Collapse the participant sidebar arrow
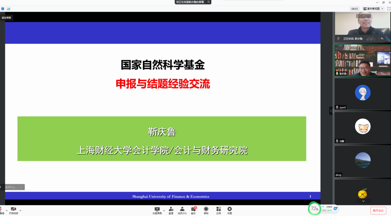 coord(331,111)
